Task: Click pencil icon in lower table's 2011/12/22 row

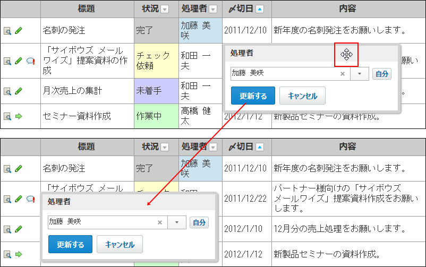Action: [x=19, y=199]
